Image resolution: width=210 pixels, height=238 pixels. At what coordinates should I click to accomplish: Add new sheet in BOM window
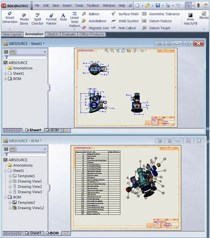click(x=66, y=233)
